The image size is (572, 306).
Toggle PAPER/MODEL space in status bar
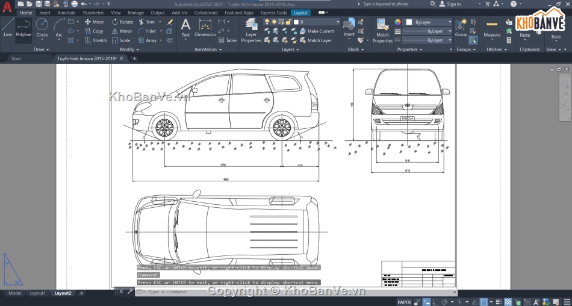404,302
